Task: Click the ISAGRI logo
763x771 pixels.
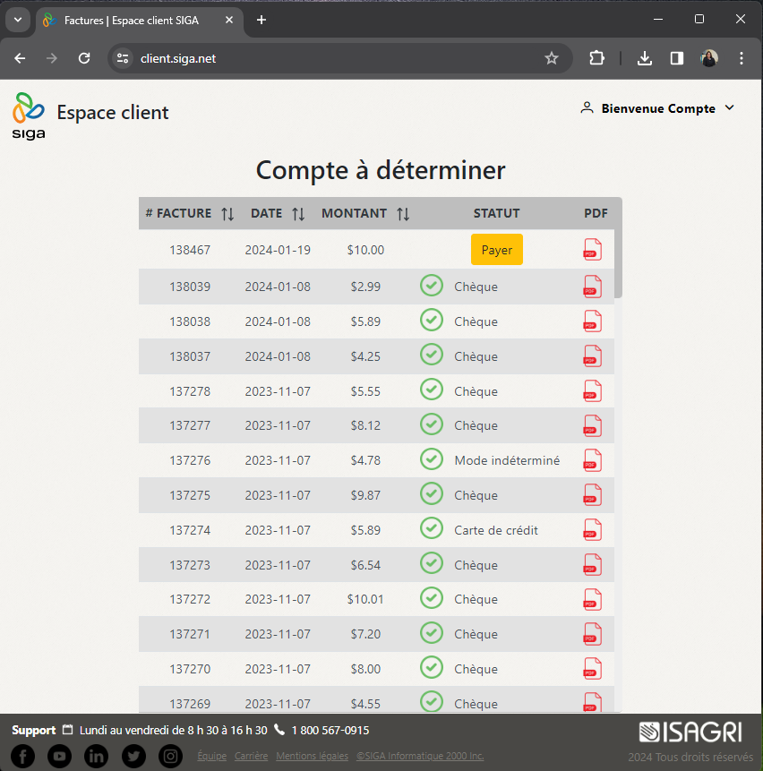Action: (690, 732)
